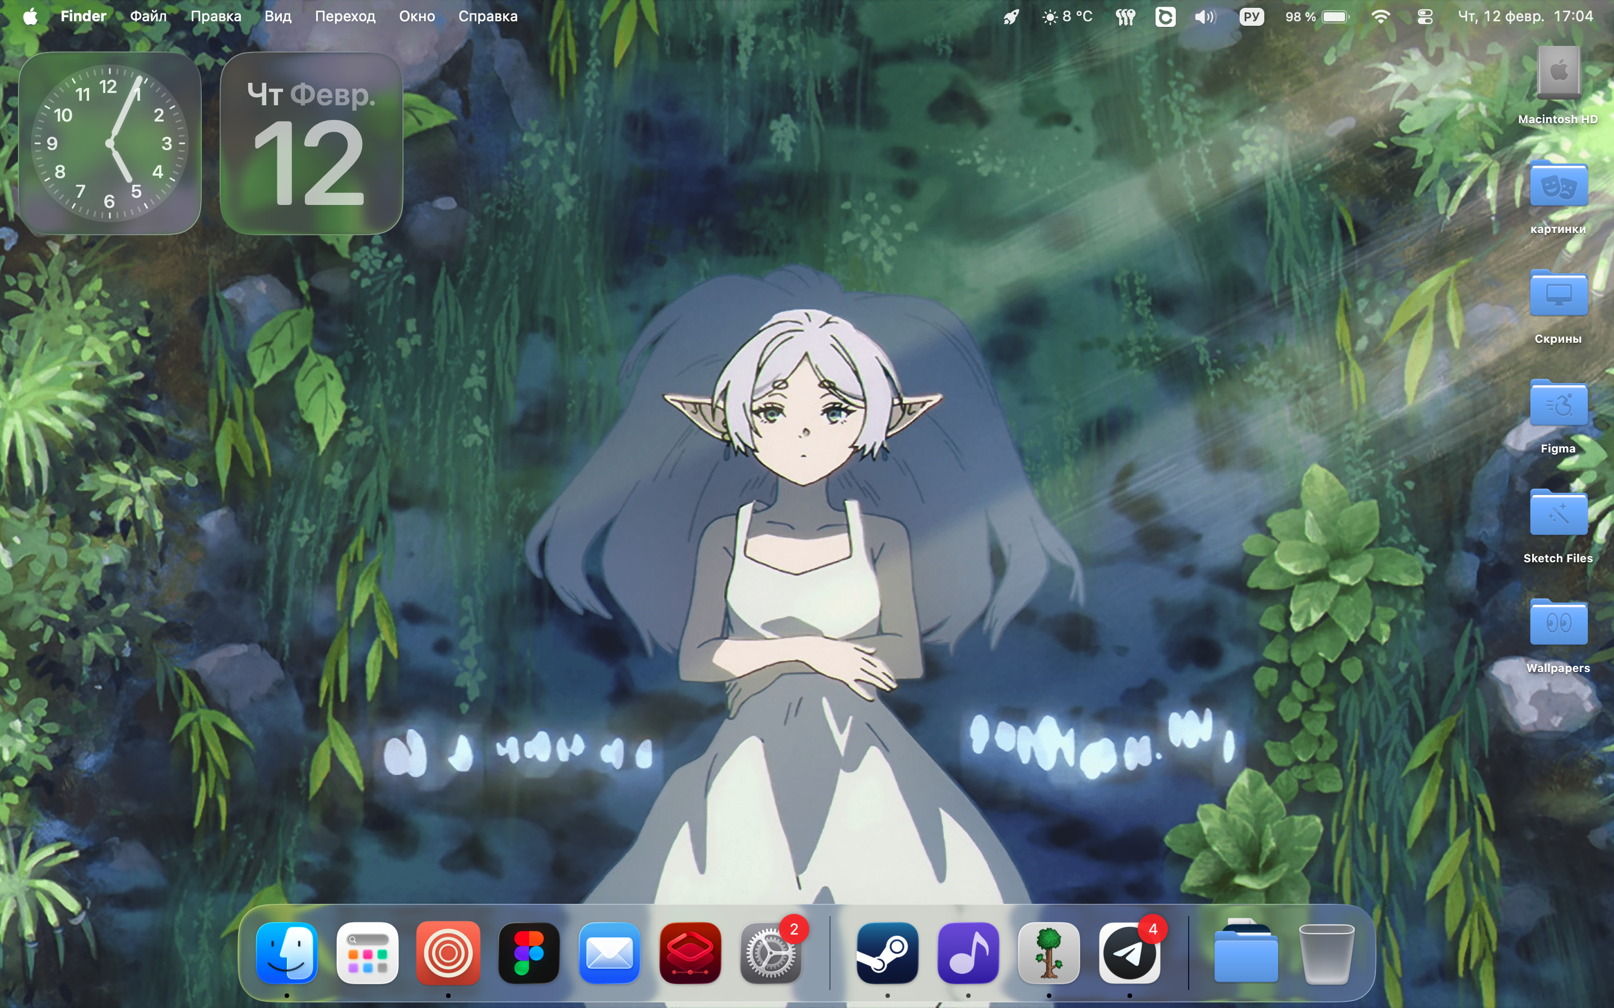Click the Finder icon in Dock

point(287,953)
